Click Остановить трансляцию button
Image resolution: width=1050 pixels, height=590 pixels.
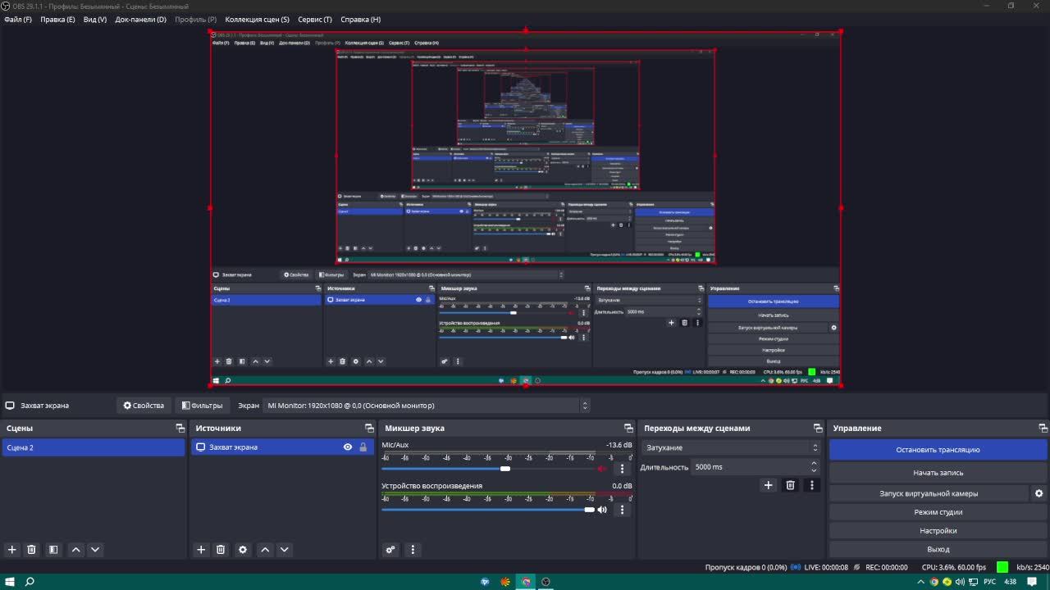tap(938, 450)
